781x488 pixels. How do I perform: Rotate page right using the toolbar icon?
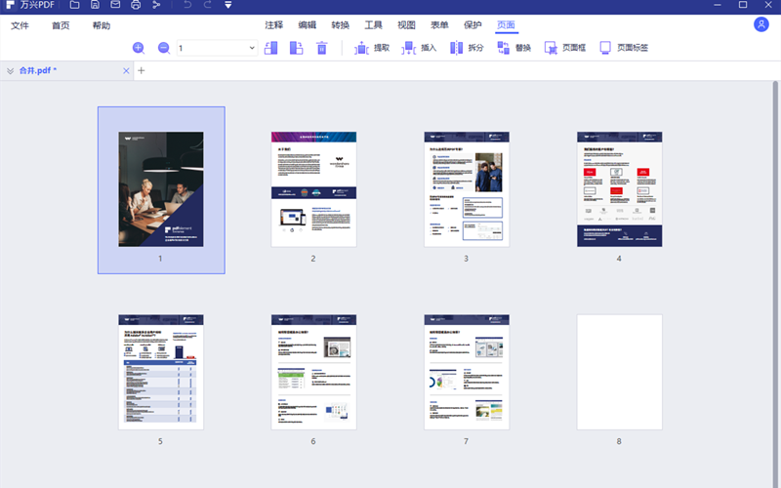click(x=297, y=48)
